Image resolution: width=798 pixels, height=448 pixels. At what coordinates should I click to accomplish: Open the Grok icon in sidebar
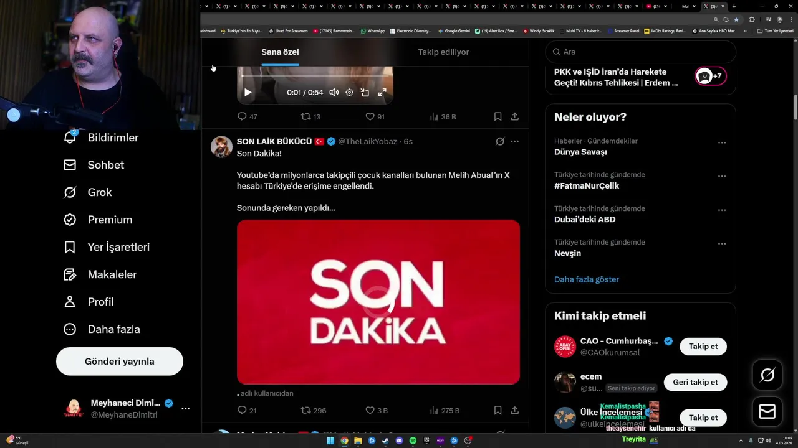(x=70, y=192)
